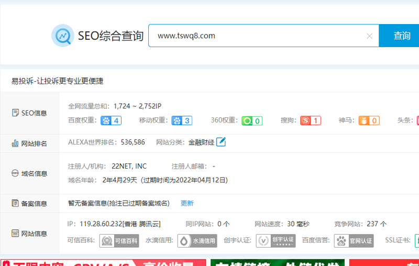Viewport: 419px width, 266px height.
Task: Click the red advertisement banner at bottom left
Action: point(103,262)
